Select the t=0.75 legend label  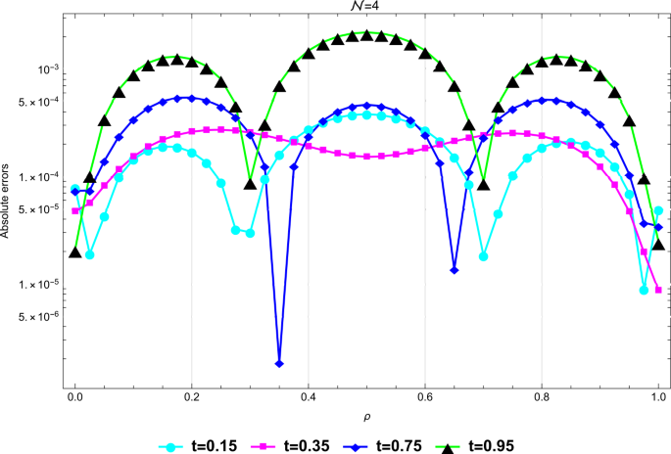[x=399, y=446]
